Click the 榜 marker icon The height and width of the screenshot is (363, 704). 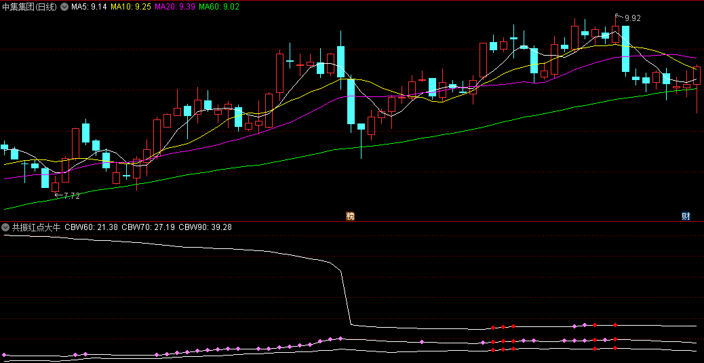point(350,216)
